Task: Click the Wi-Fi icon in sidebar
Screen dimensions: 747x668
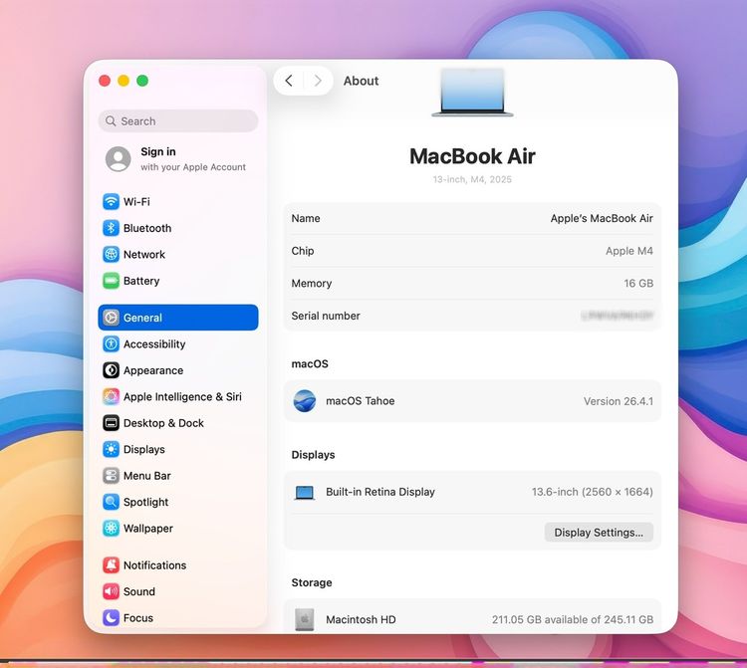Action: pos(111,201)
